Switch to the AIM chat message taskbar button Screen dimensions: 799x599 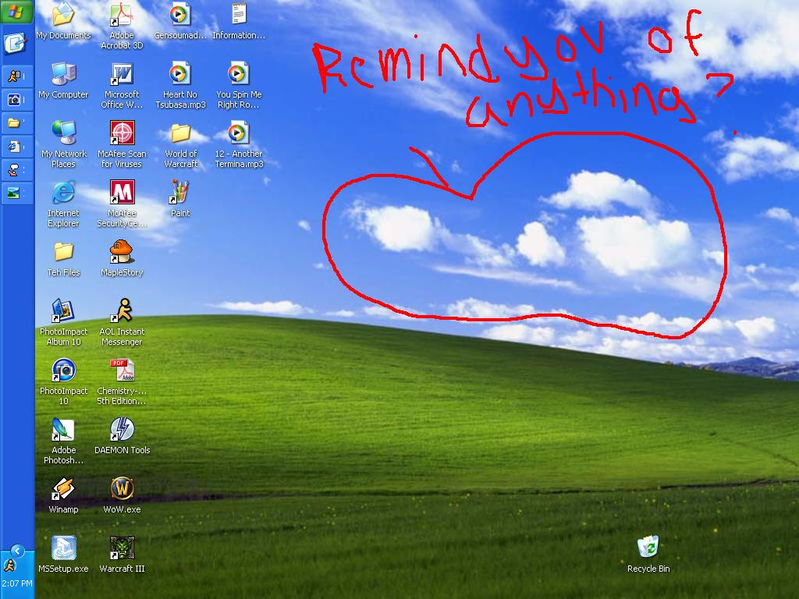click(x=17, y=170)
